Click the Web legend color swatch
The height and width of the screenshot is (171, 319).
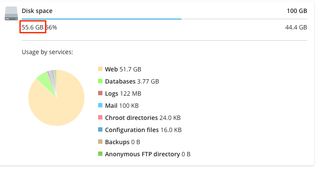pyautogui.click(x=100, y=69)
